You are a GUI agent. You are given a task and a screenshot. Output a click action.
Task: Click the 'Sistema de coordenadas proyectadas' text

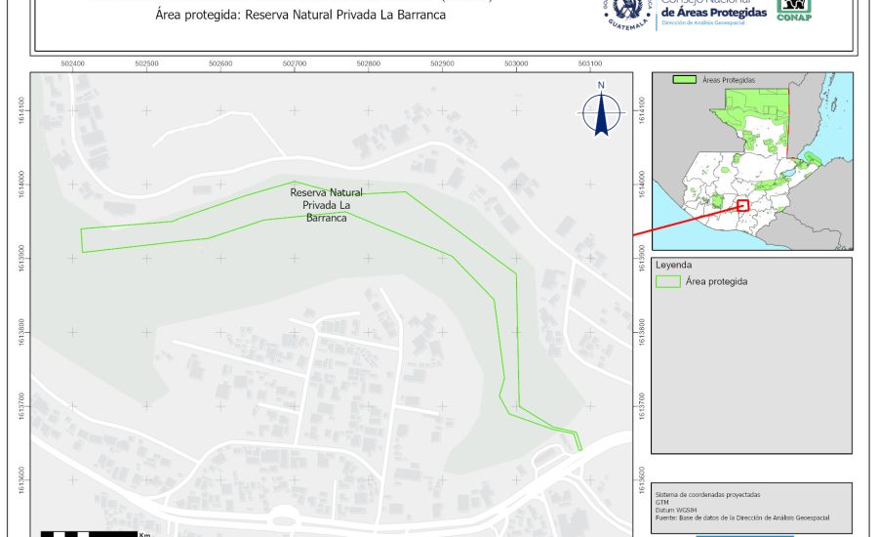(x=707, y=496)
